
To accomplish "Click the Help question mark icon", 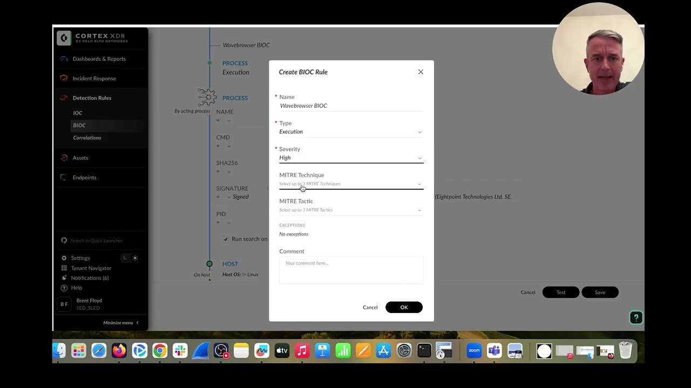I will [64, 288].
